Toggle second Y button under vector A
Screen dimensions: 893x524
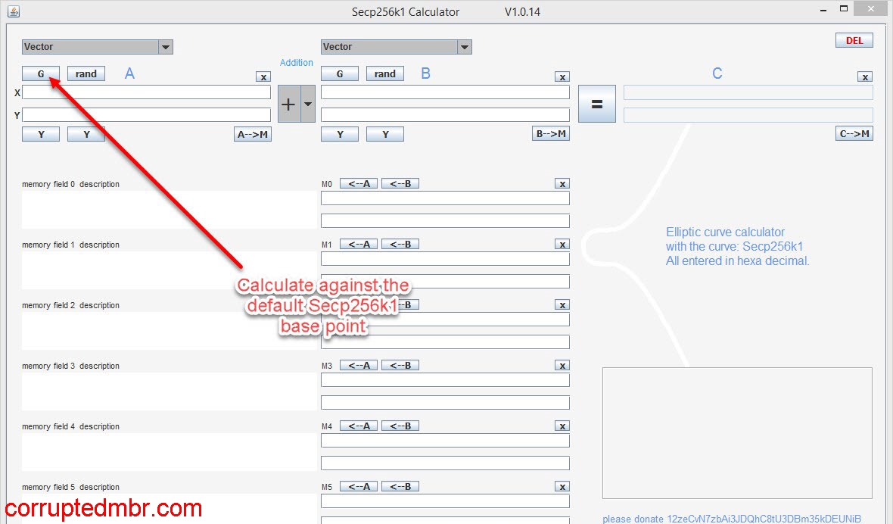[86, 133]
